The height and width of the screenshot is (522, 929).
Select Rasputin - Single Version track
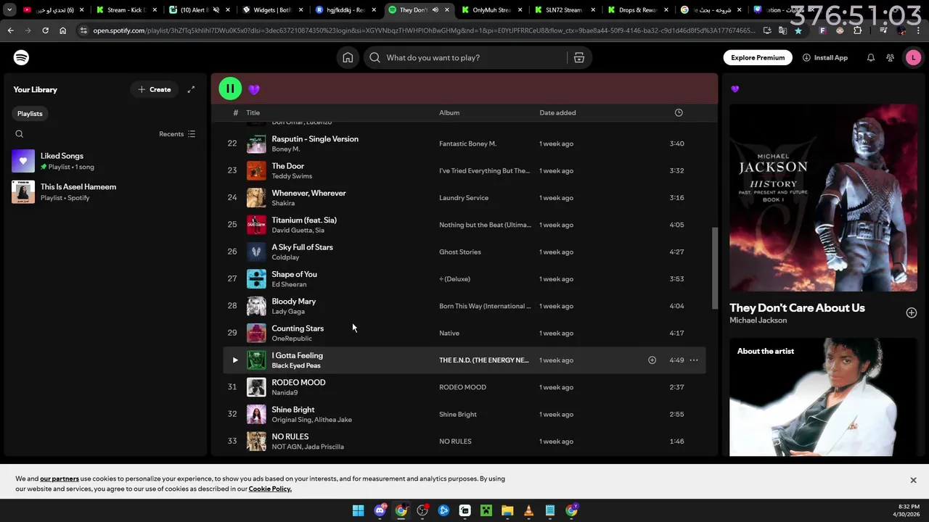pos(464,144)
